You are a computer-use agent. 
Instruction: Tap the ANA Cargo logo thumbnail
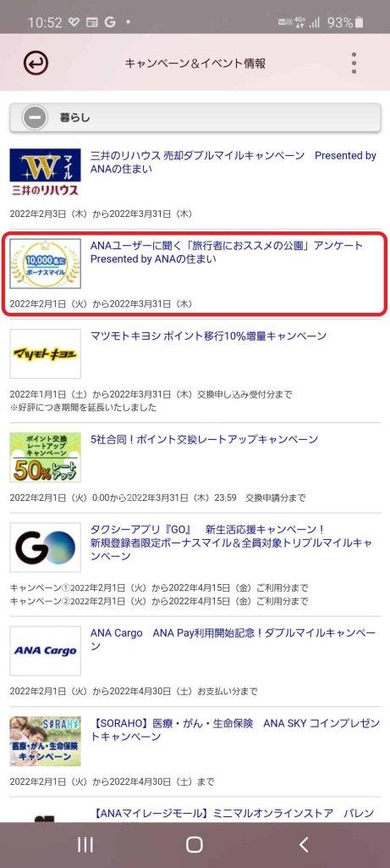pyautogui.click(x=46, y=651)
